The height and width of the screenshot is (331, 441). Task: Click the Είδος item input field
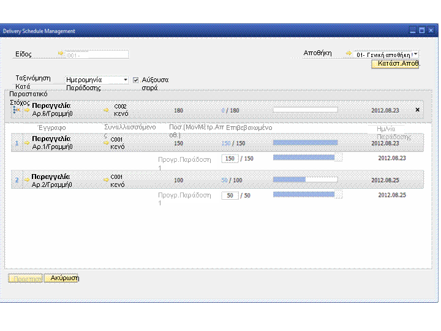pos(97,55)
